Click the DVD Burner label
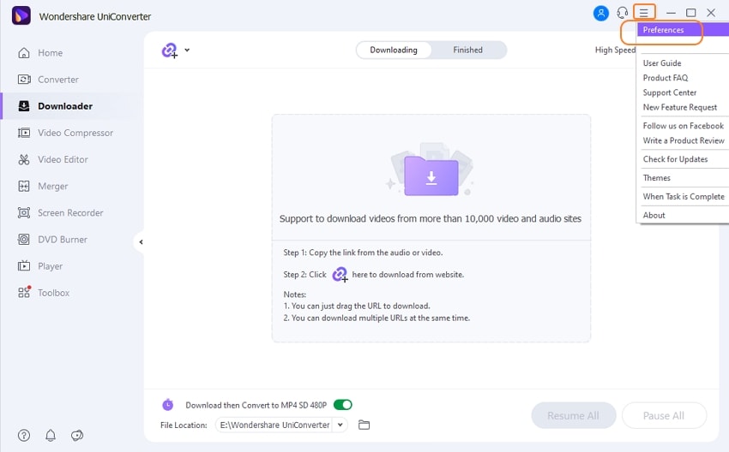Image resolution: width=729 pixels, height=452 pixels. [x=63, y=240]
